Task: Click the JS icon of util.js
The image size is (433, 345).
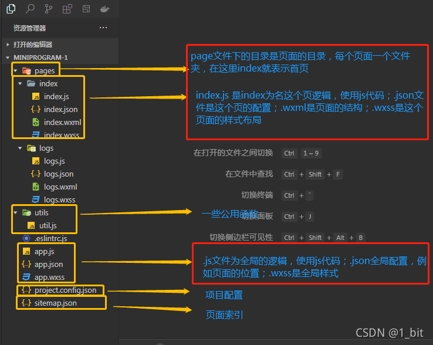Action: click(x=31, y=226)
